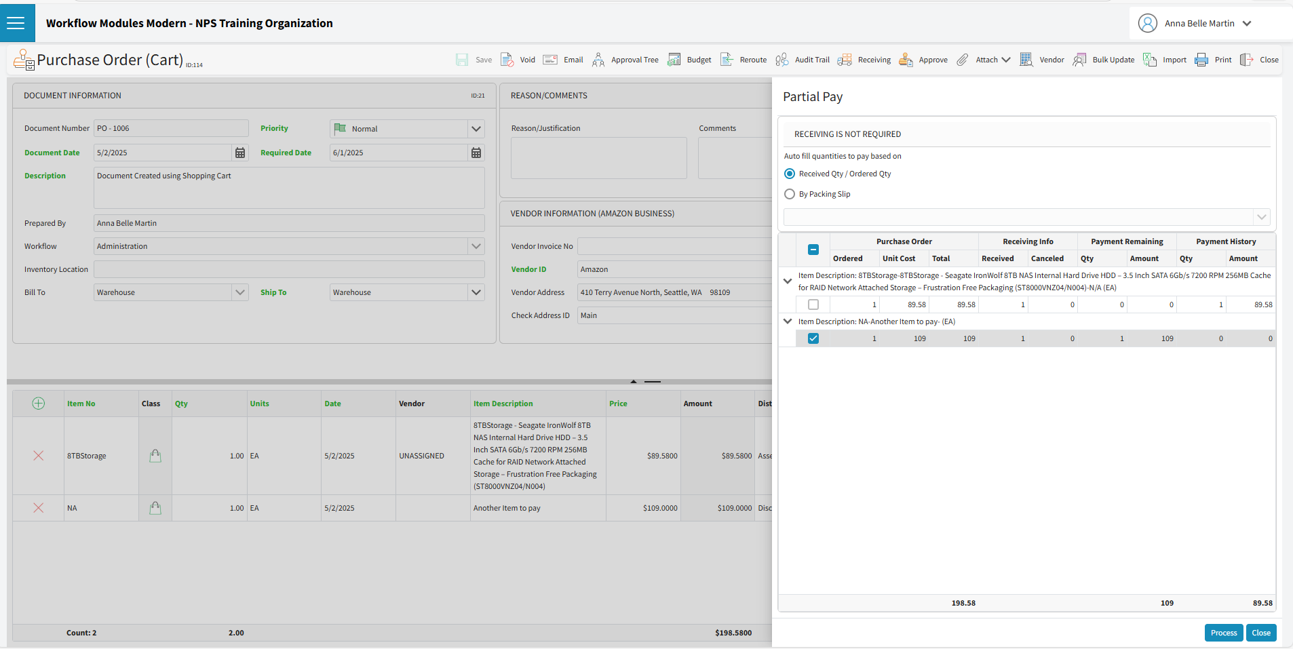Image resolution: width=1293 pixels, height=649 pixels.
Task: Click the Audit Trail icon
Action: click(782, 60)
